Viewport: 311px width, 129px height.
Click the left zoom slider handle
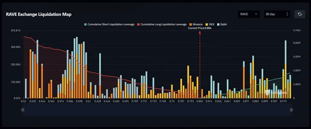click(x=23, y=110)
